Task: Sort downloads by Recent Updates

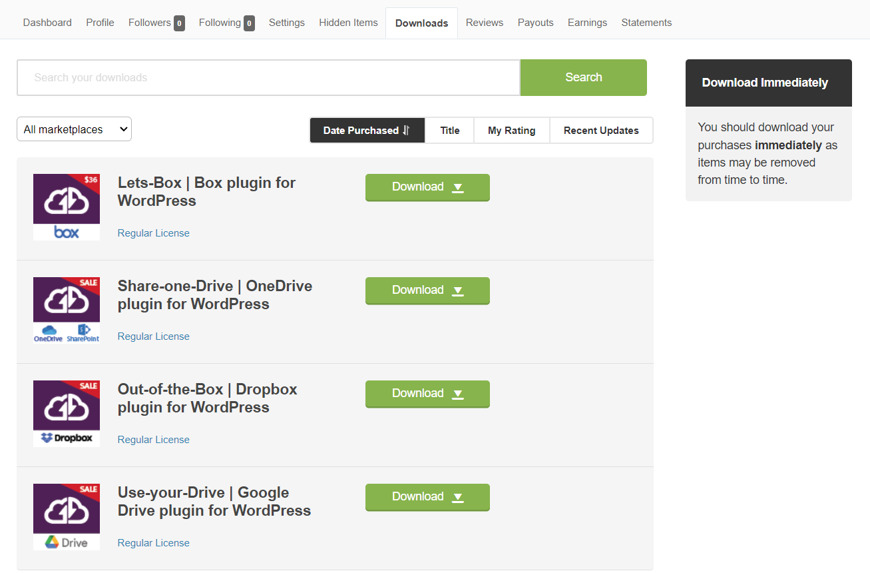Action: (x=600, y=131)
